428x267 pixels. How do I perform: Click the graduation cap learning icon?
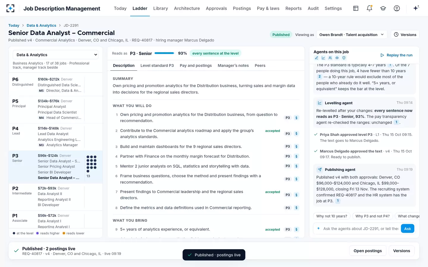click(383, 8)
